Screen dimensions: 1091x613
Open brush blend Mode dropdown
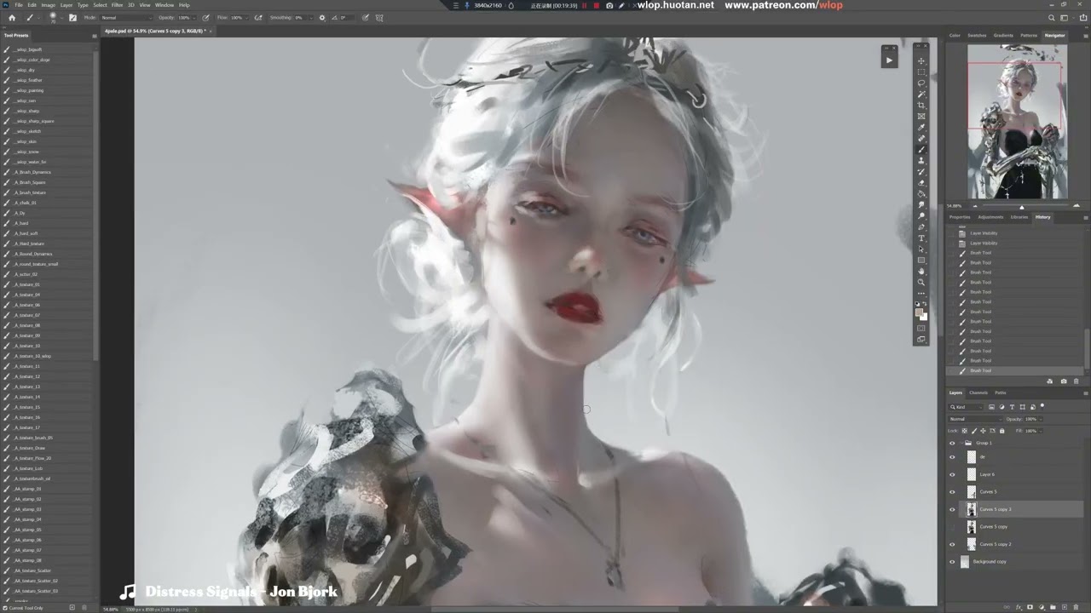pyautogui.click(x=126, y=18)
